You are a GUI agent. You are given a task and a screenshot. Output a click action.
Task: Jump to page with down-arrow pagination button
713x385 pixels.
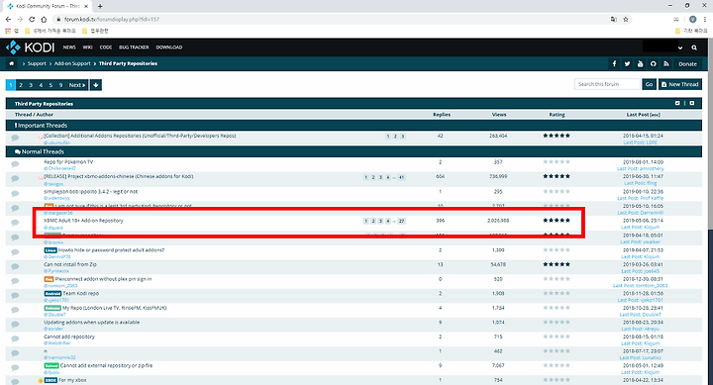click(95, 85)
